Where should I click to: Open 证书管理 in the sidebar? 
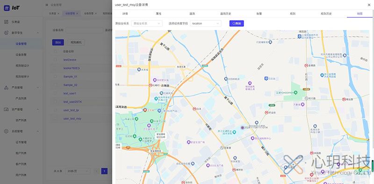coord(21,142)
